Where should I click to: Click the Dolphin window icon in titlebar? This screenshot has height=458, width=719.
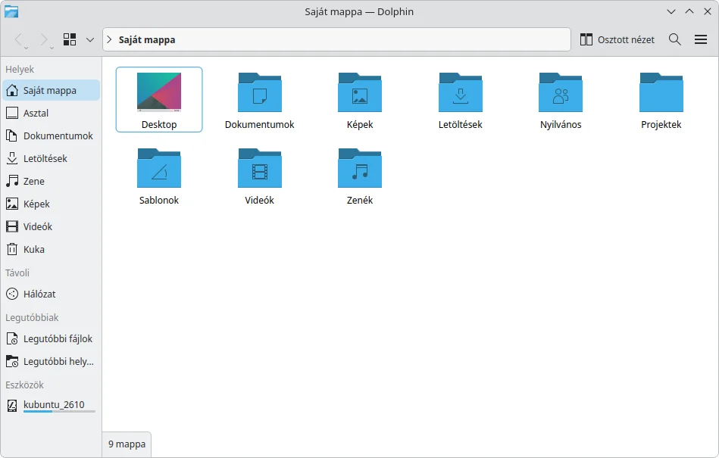pos(11,11)
